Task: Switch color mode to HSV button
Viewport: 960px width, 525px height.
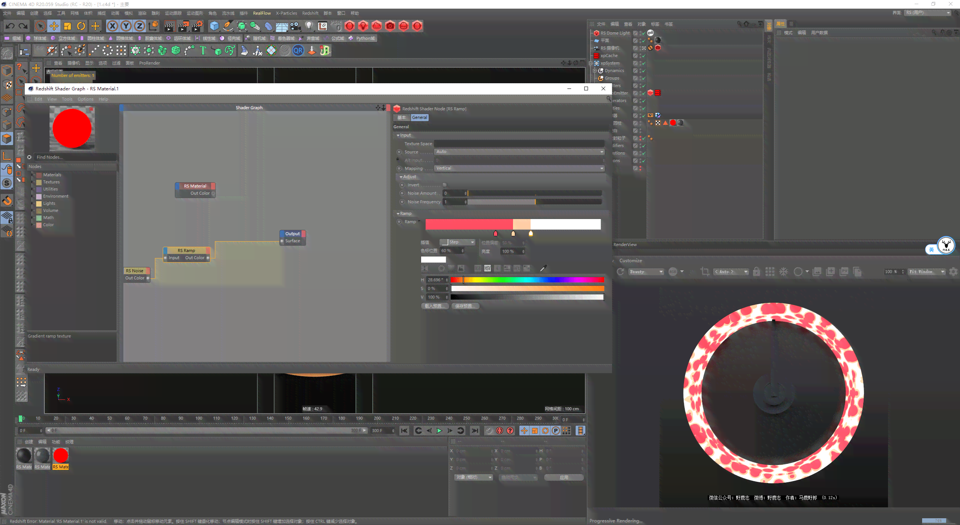Action: [487, 268]
